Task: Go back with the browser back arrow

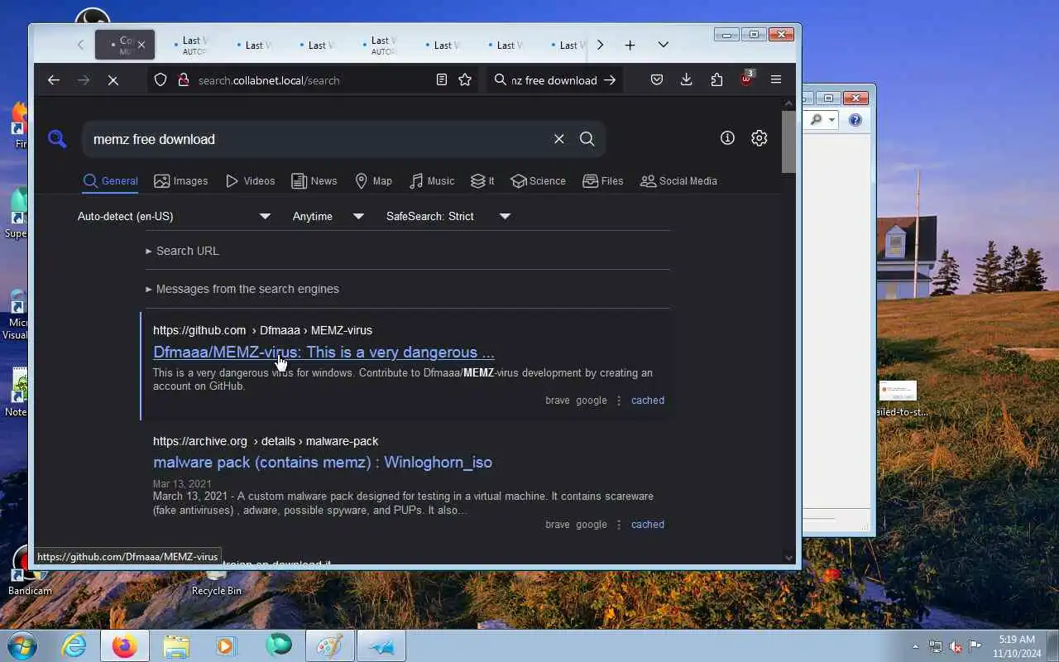Action: [54, 80]
